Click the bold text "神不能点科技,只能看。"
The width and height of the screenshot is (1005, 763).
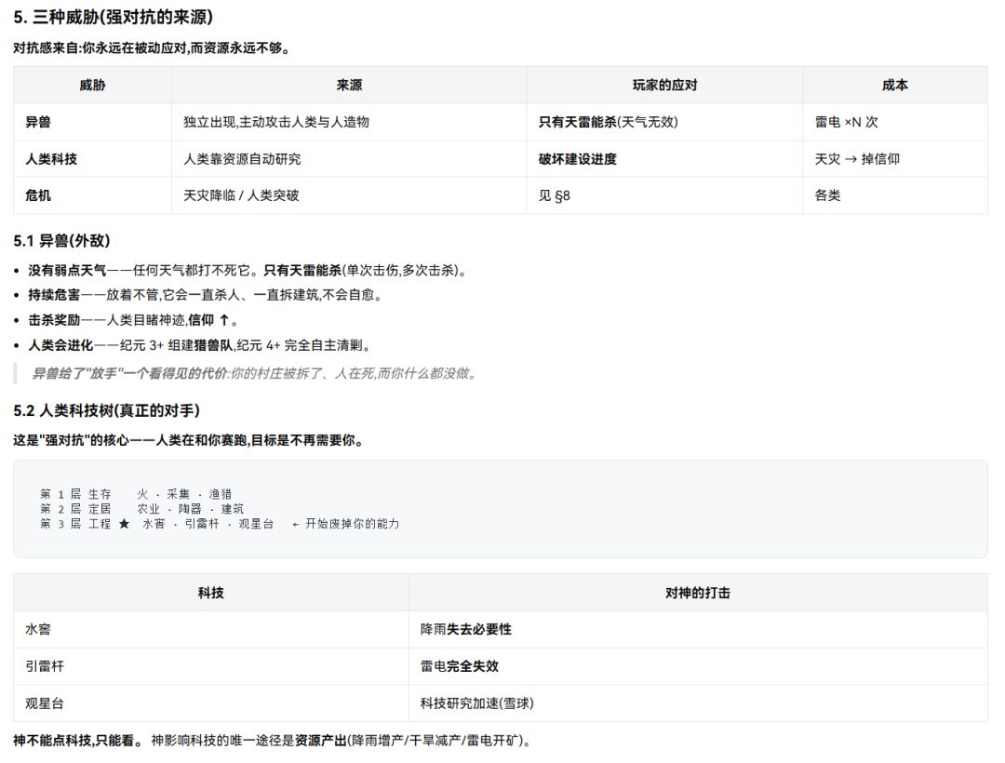point(79,741)
